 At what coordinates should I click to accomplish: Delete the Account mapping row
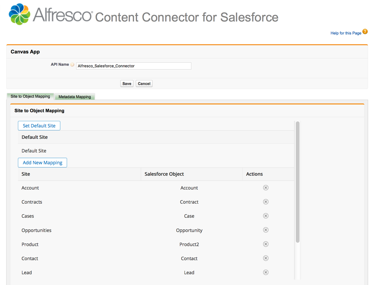pos(265,188)
